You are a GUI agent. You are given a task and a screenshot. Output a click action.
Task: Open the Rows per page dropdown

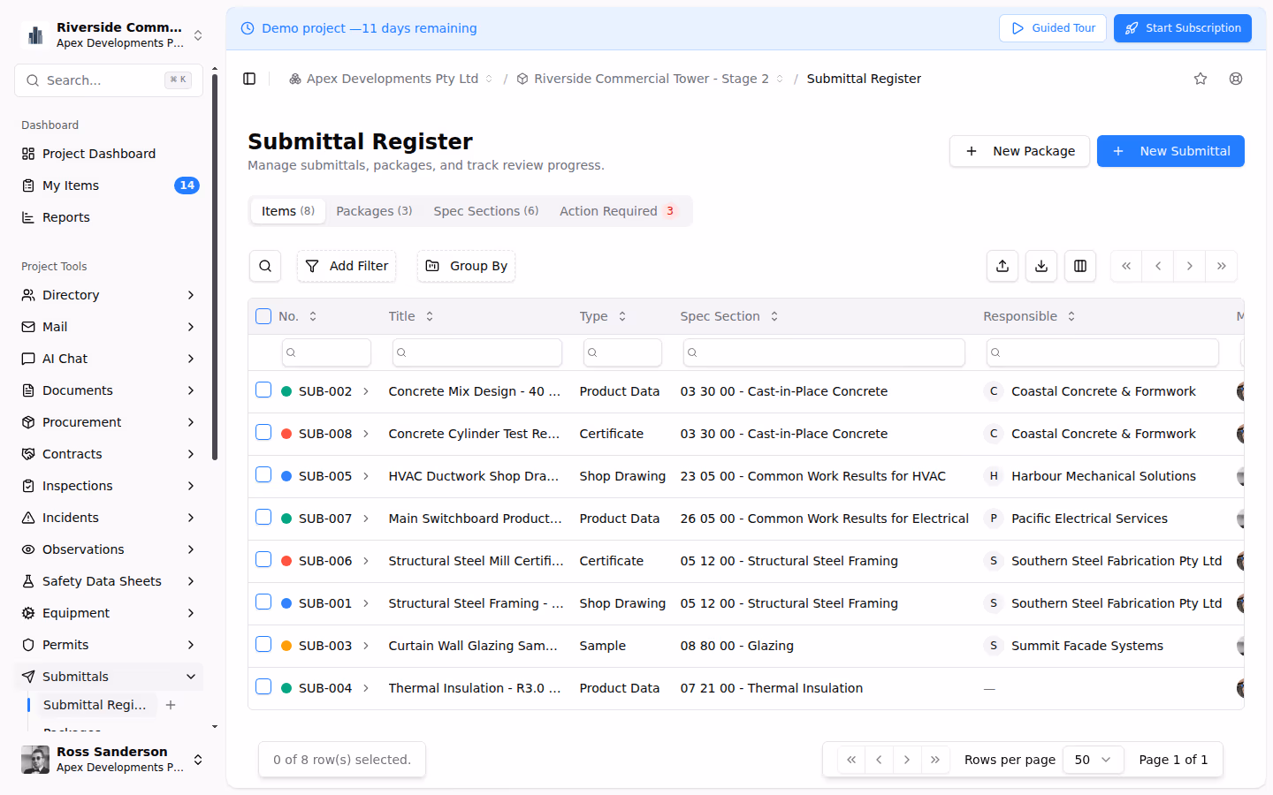(1093, 760)
